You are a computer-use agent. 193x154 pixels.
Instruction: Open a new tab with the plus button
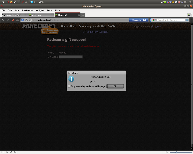(x=83, y=15)
